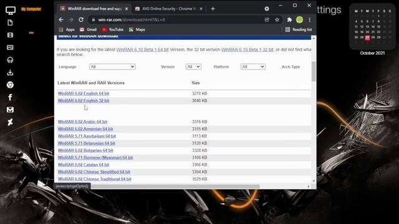Click the address bar URL win-rar.com
The image size is (399, 224).
click(x=132, y=19)
